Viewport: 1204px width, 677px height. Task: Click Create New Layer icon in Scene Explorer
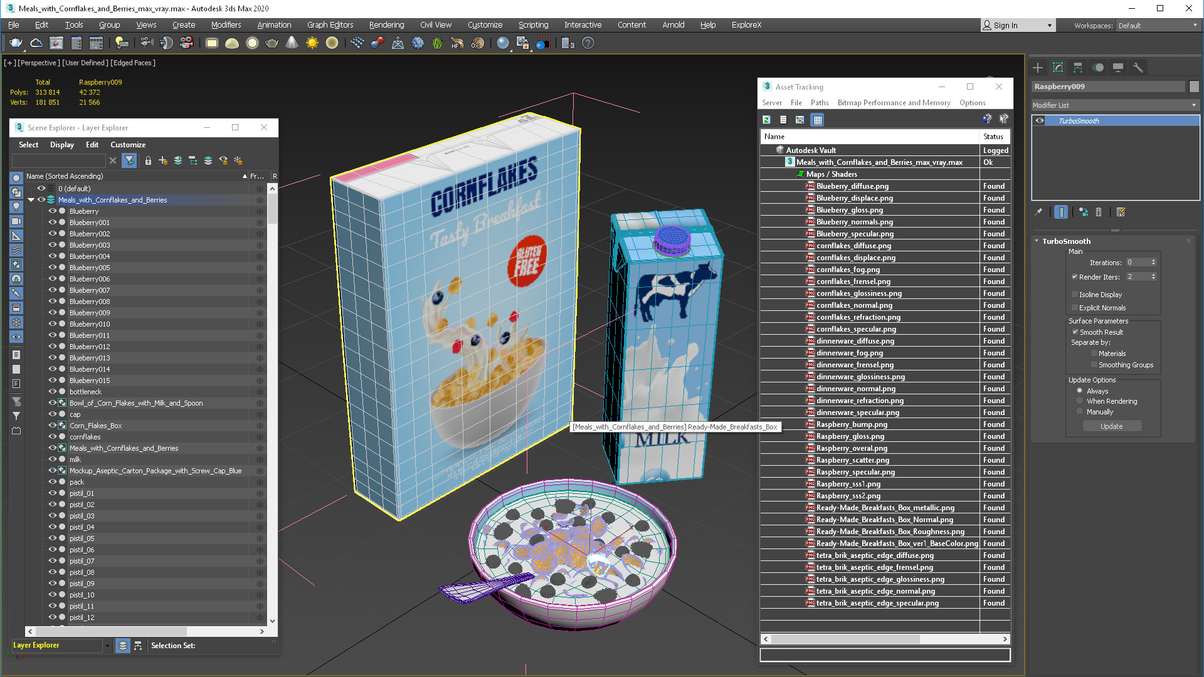click(163, 160)
